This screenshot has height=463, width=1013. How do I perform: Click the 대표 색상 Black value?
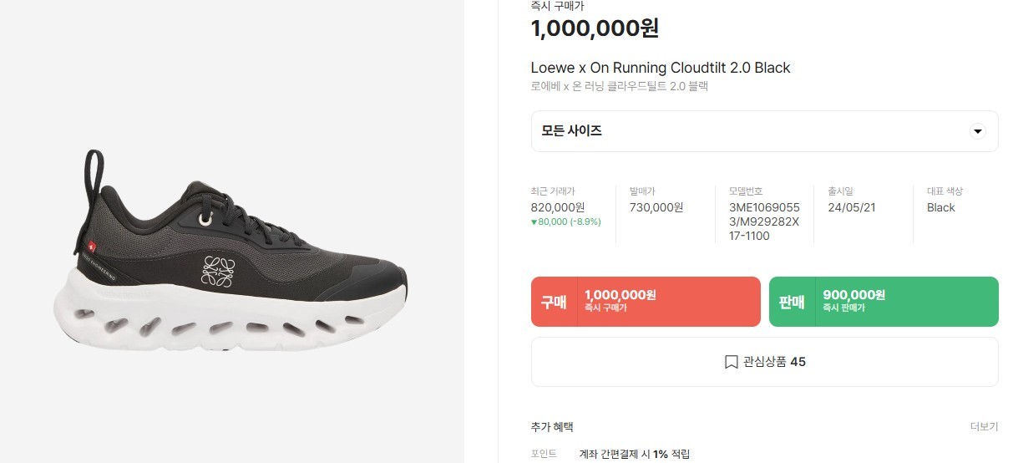click(x=940, y=207)
